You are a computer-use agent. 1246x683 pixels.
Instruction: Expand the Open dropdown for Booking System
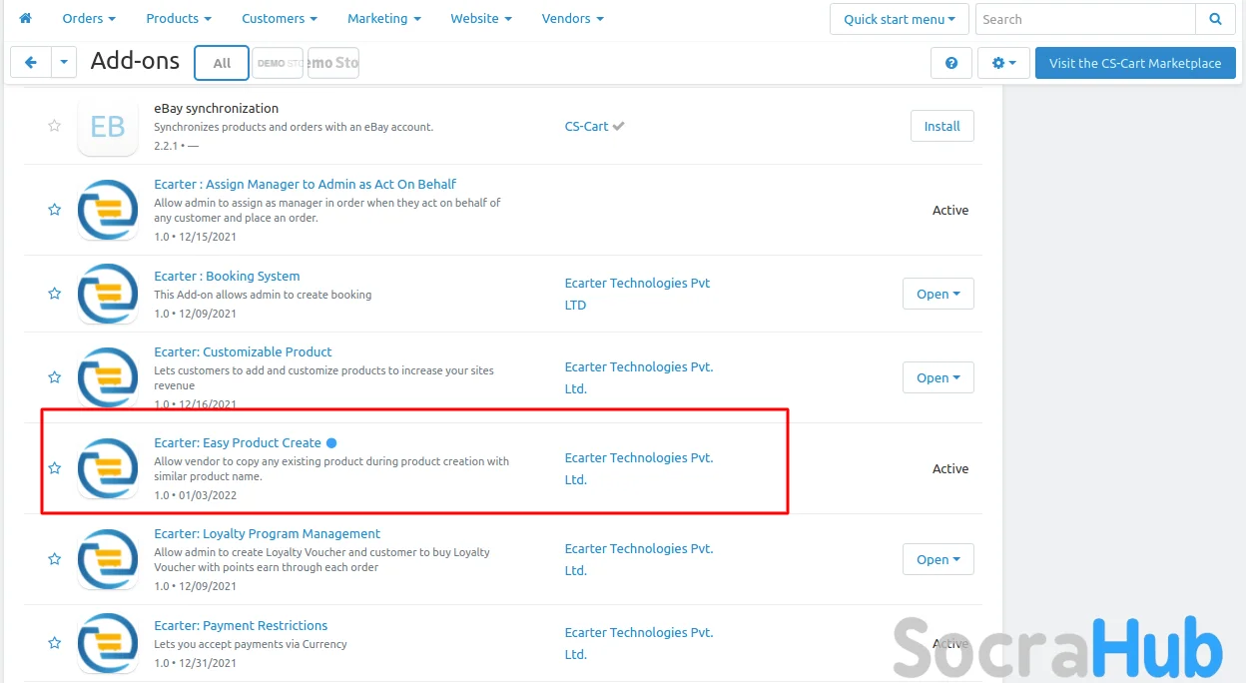click(937, 294)
